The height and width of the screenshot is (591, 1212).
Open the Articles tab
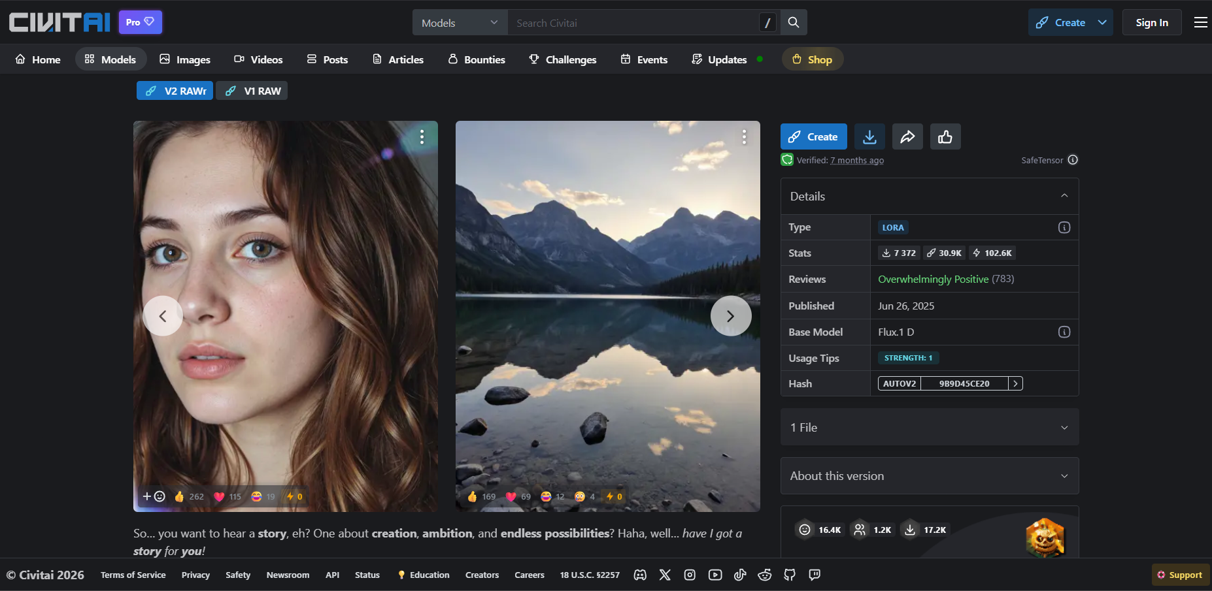click(398, 59)
